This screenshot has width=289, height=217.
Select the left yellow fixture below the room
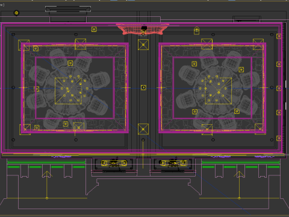[x=114, y=163]
